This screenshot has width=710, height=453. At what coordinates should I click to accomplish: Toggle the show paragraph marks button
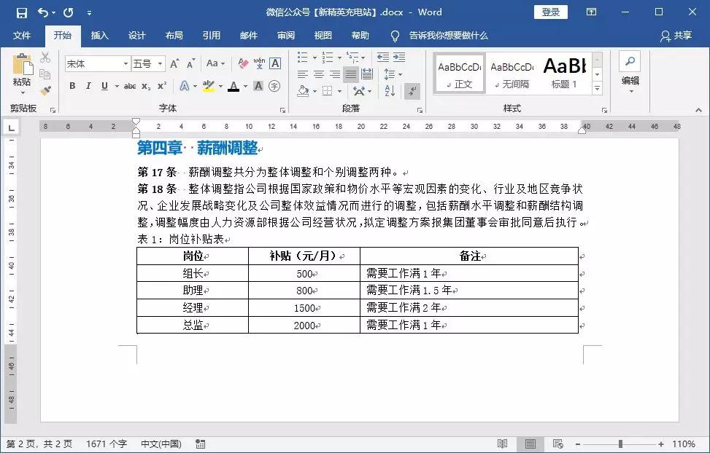[412, 90]
